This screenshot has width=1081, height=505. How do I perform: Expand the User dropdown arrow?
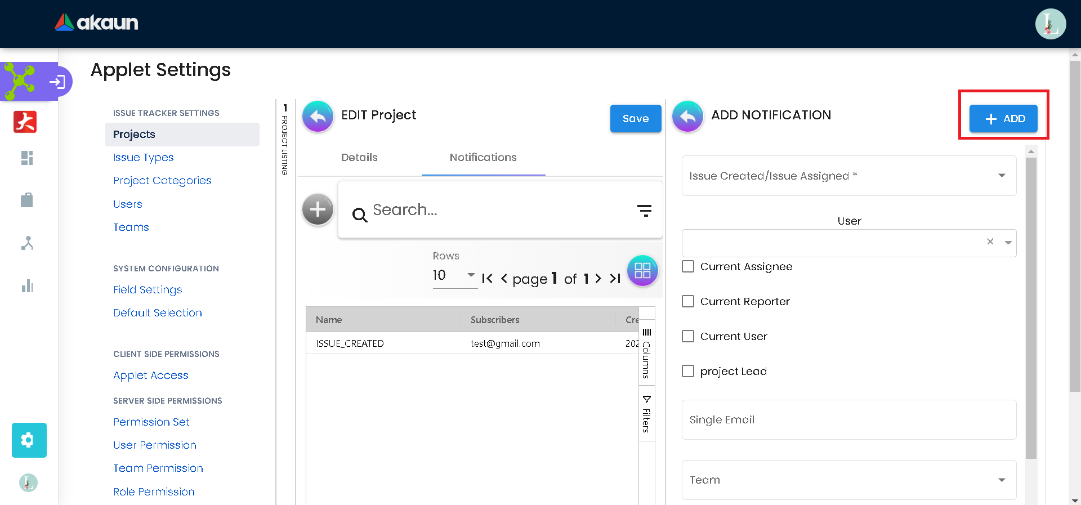(1008, 243)
